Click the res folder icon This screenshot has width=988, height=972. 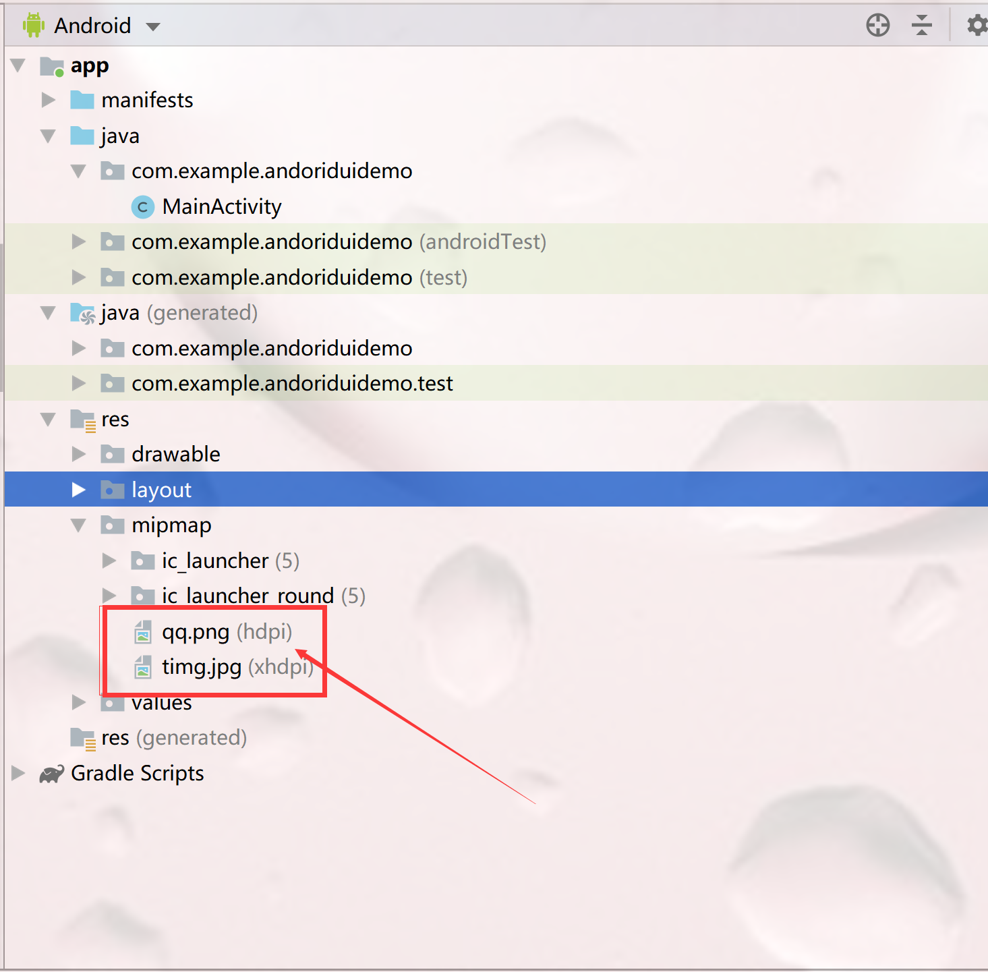(x=81, y=419)
